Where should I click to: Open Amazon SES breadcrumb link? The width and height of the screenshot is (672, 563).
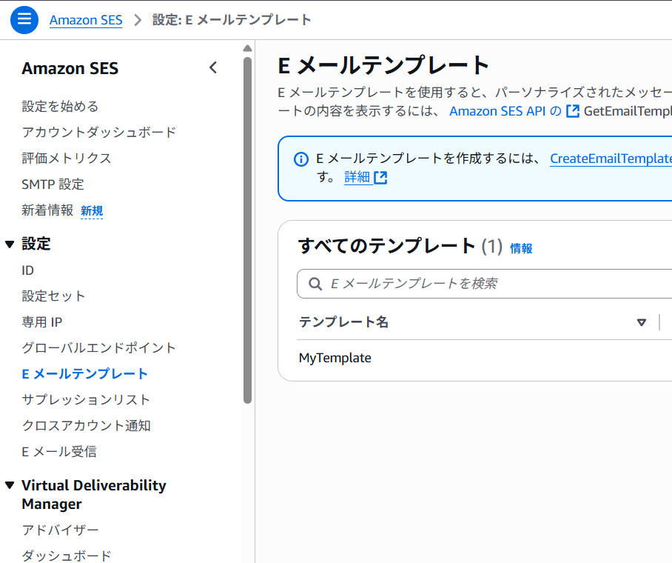(86, 20)
